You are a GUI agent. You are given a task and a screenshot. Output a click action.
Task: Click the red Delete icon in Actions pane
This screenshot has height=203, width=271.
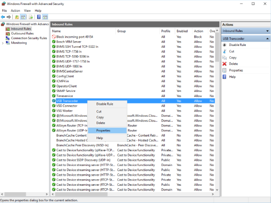pos(224,64)
